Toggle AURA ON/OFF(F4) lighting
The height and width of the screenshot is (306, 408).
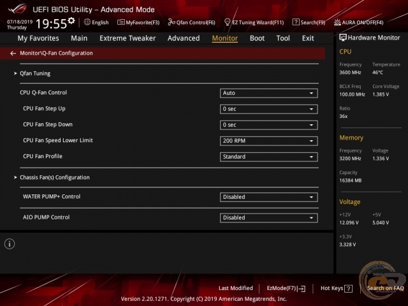pos(358,22)
